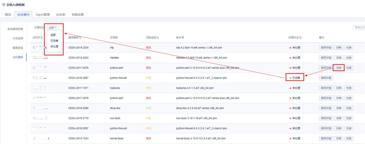Viewport: 365px width, 144px height.
Task: Switch to the 概览 tab
Action: pos(8,15)
